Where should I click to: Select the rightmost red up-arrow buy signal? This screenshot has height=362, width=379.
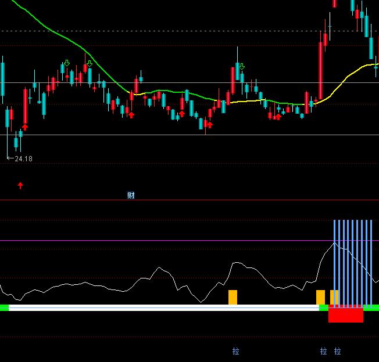[278, 117]
